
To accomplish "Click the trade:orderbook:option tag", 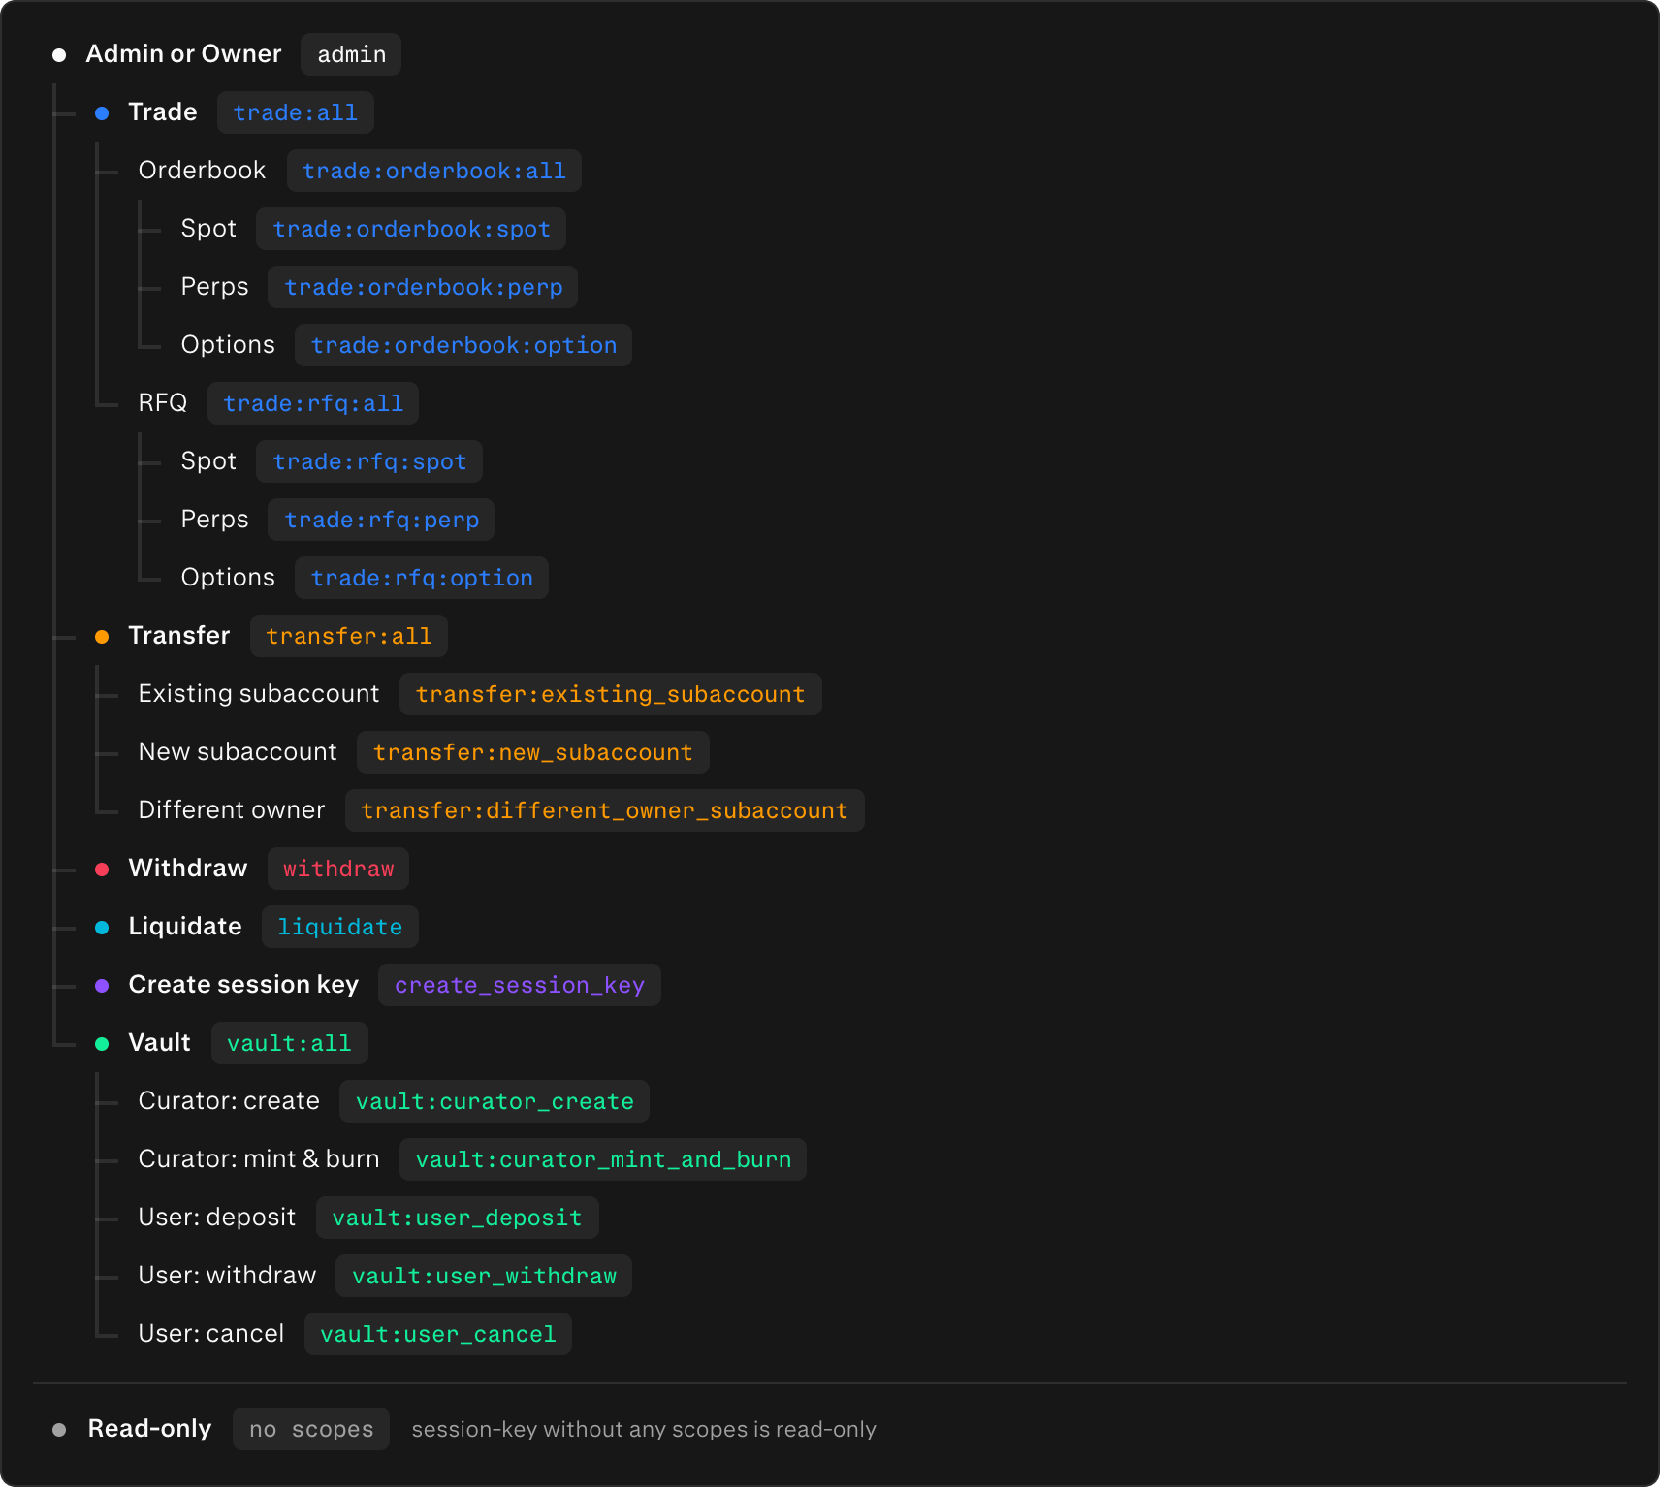I will [x=463, y=345].
